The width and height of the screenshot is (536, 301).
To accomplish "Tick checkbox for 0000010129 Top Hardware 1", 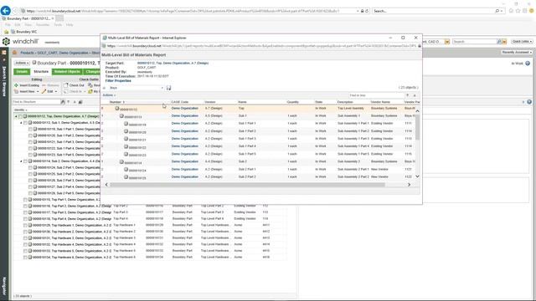I will pos(25,225).
